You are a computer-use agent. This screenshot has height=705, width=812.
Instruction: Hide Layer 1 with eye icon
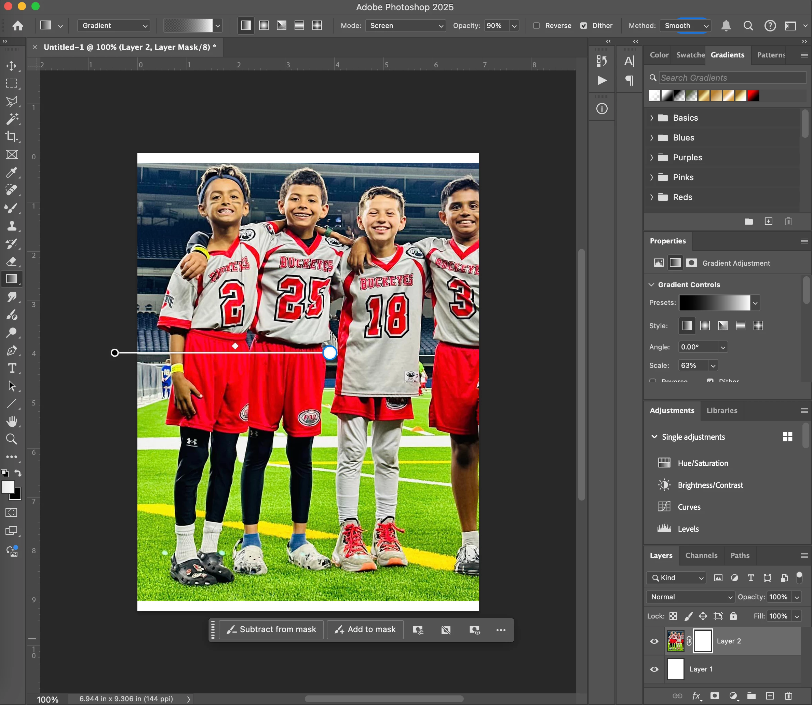654,669
